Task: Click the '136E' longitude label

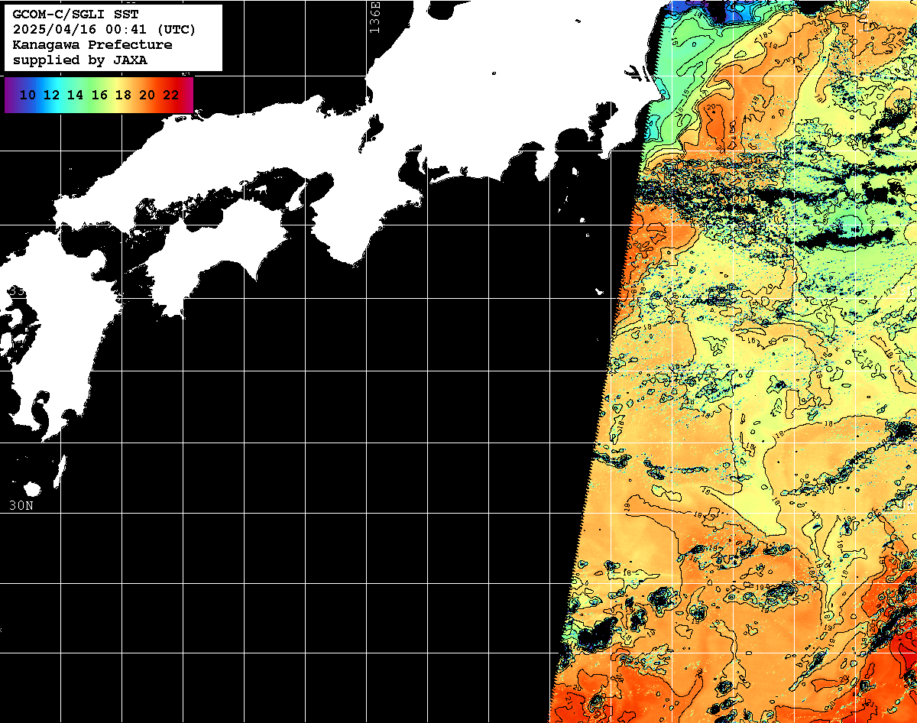Action: coord(374,17)
